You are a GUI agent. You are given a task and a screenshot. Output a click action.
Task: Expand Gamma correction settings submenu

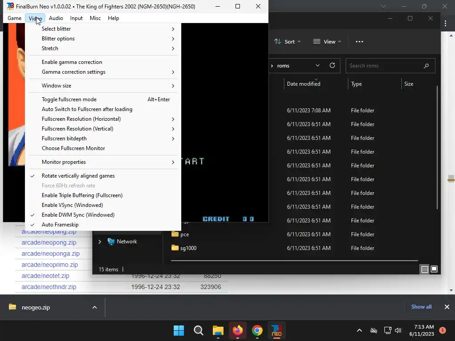click(103, 72)
